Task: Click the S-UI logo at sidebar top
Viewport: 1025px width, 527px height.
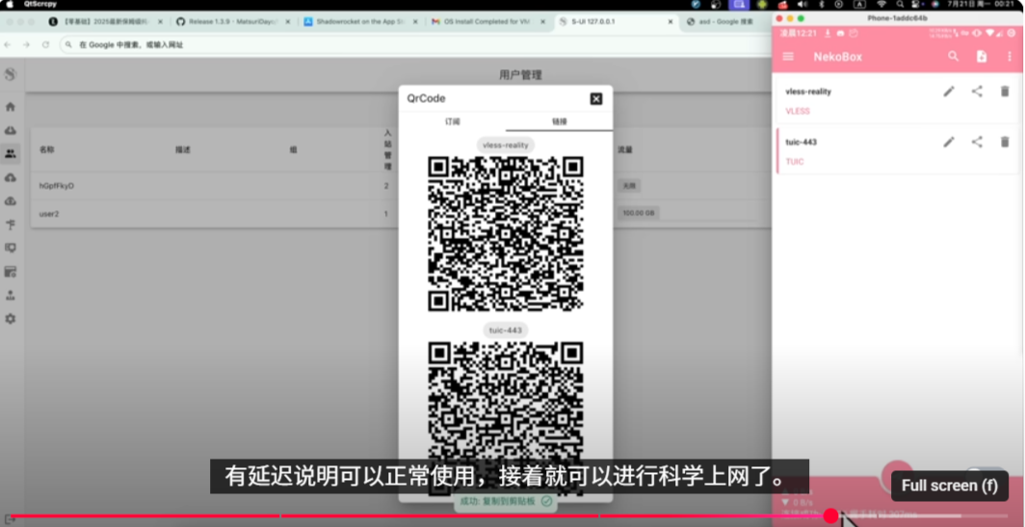Action: (x=10, y=74)
